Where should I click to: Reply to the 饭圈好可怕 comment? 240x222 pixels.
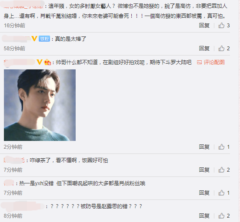coord(204,170)
